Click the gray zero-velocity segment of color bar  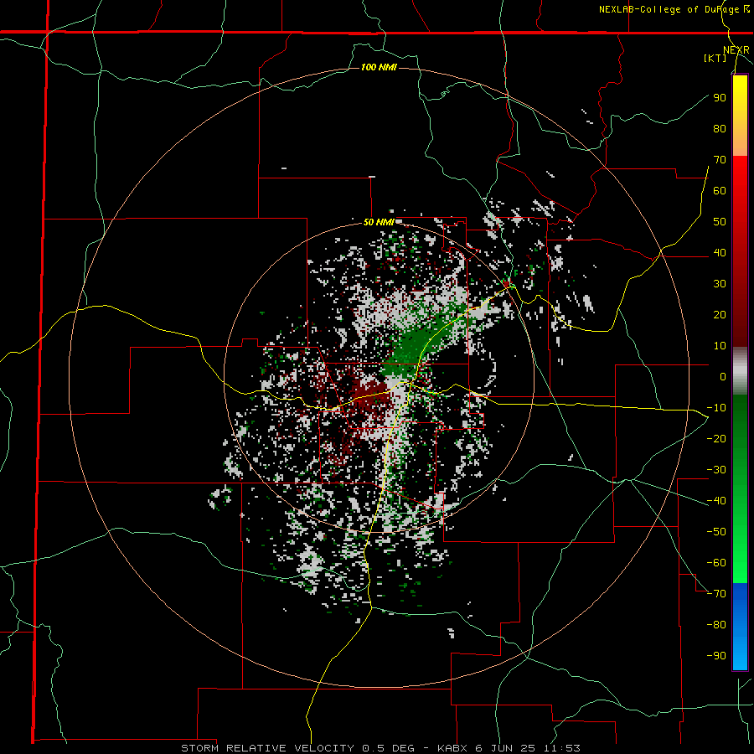pyautogui.click(x=740, y=371)
